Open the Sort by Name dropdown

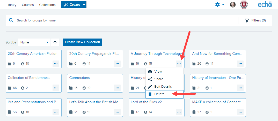(x=34, y=42)
